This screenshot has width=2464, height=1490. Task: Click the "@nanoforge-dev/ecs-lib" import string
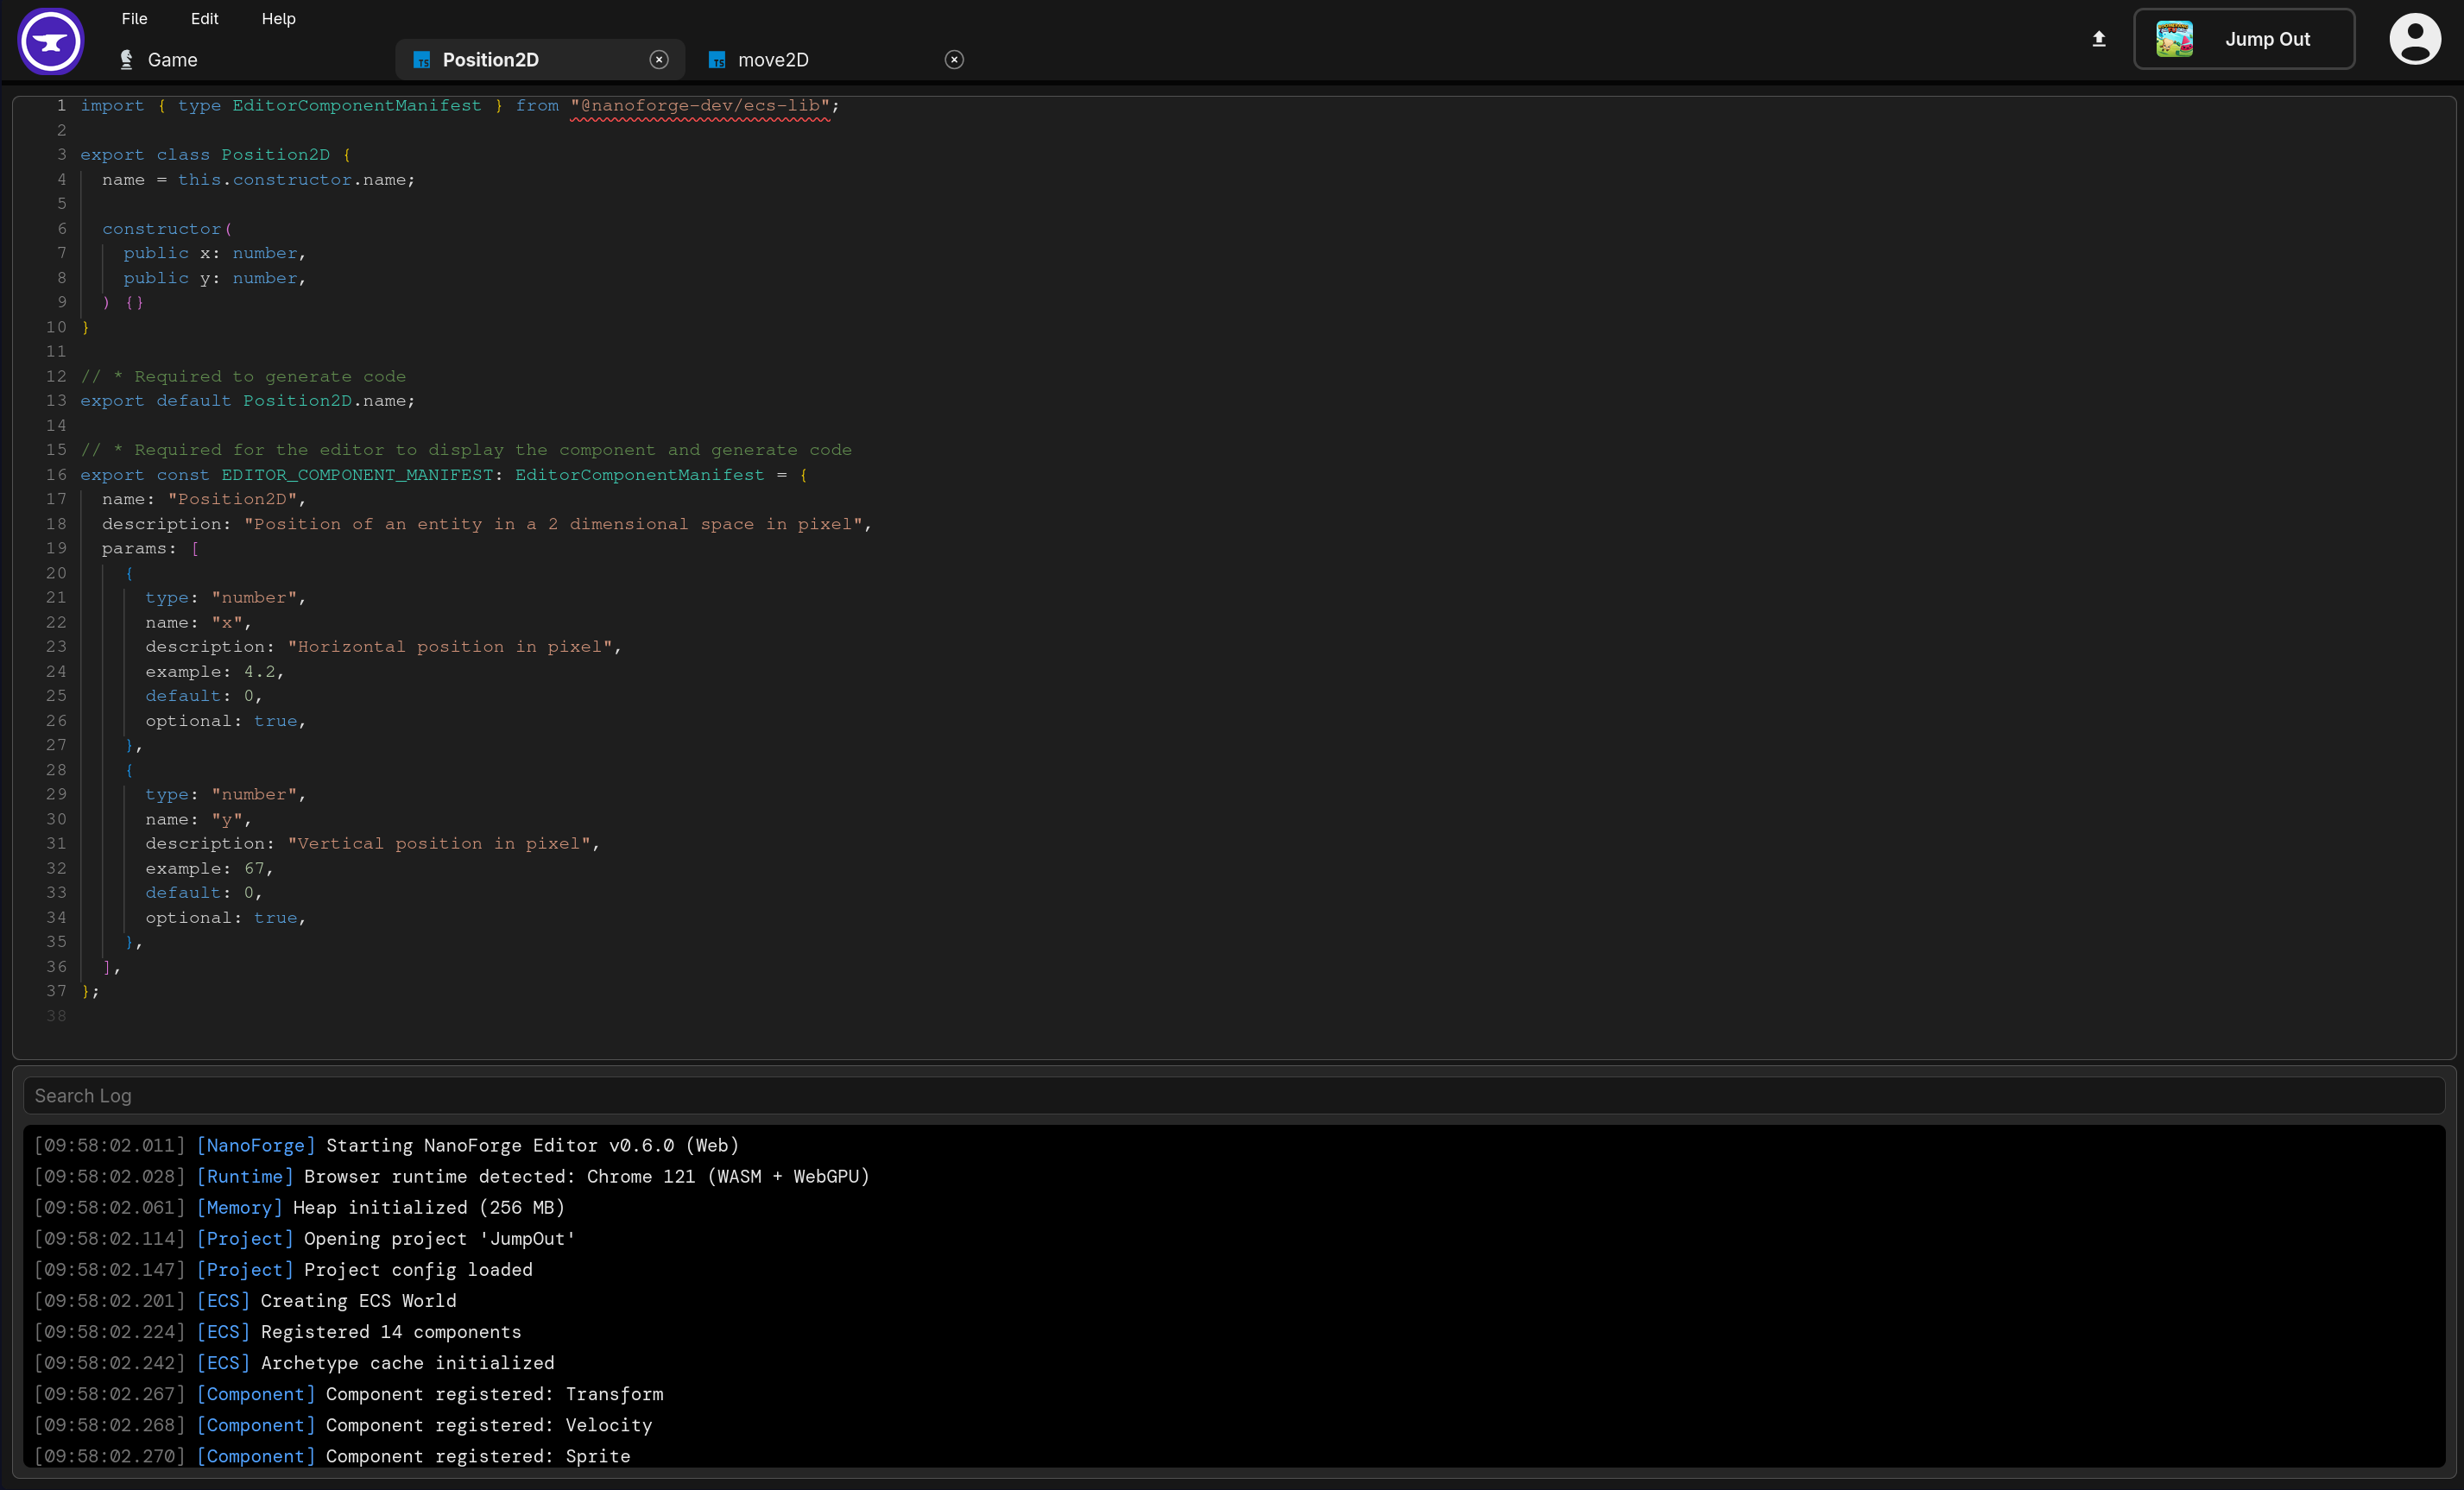[x=700, y=105]
